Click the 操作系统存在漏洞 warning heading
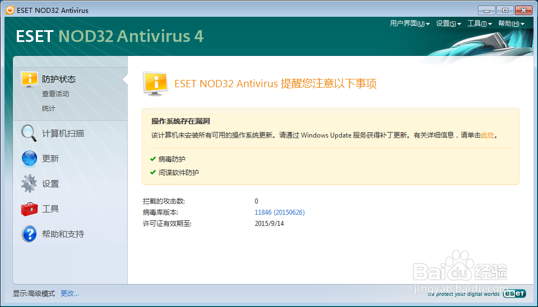The width and height of the screenshot is (538, 307). [x=180, y=121]
